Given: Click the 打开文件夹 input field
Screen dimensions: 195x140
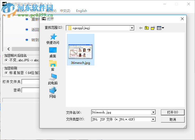Looking at the screenshot, I should pos(31,82).
